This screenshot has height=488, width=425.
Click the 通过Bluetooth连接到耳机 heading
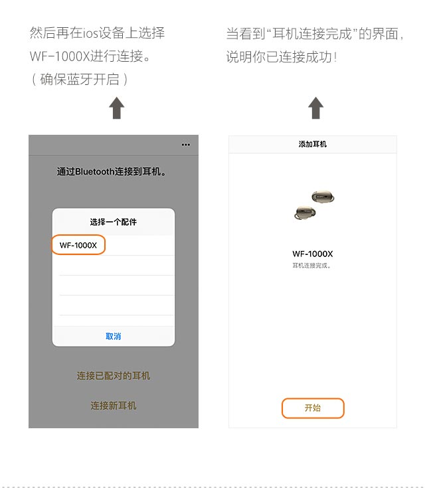click(x=112, y=171)
